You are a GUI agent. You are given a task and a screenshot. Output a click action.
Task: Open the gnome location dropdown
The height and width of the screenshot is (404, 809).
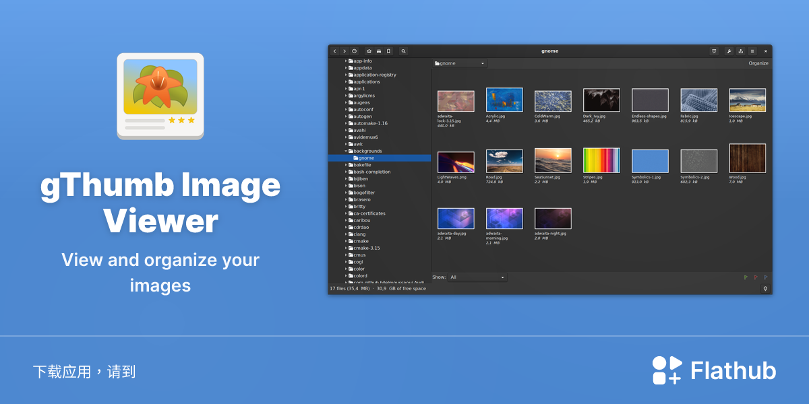coord(460,63)
